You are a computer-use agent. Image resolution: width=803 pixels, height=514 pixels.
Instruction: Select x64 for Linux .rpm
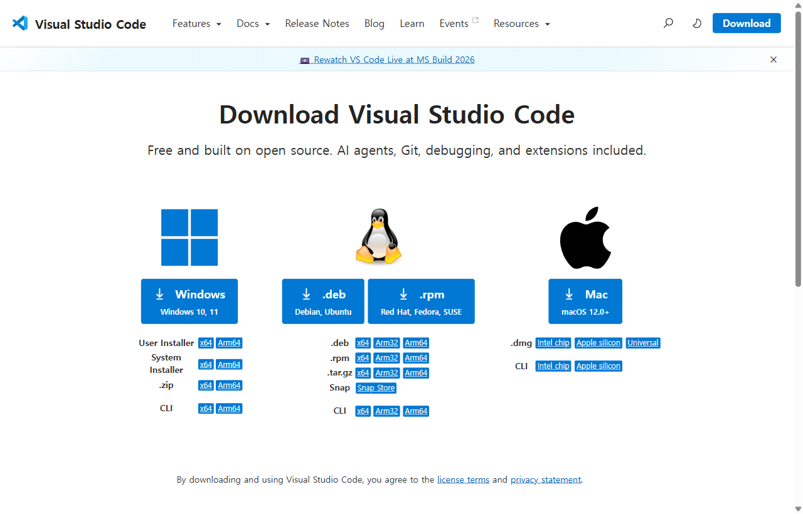(x=363, y=358)
